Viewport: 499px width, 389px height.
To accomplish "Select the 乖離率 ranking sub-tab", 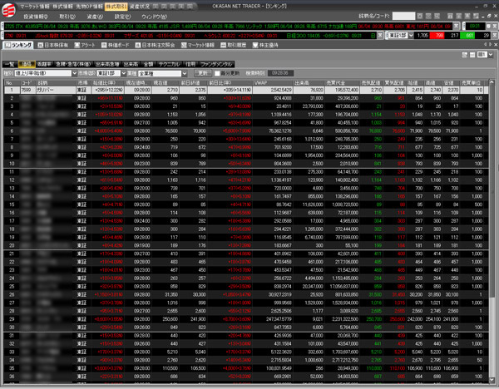I will click(x=45, y=64).
